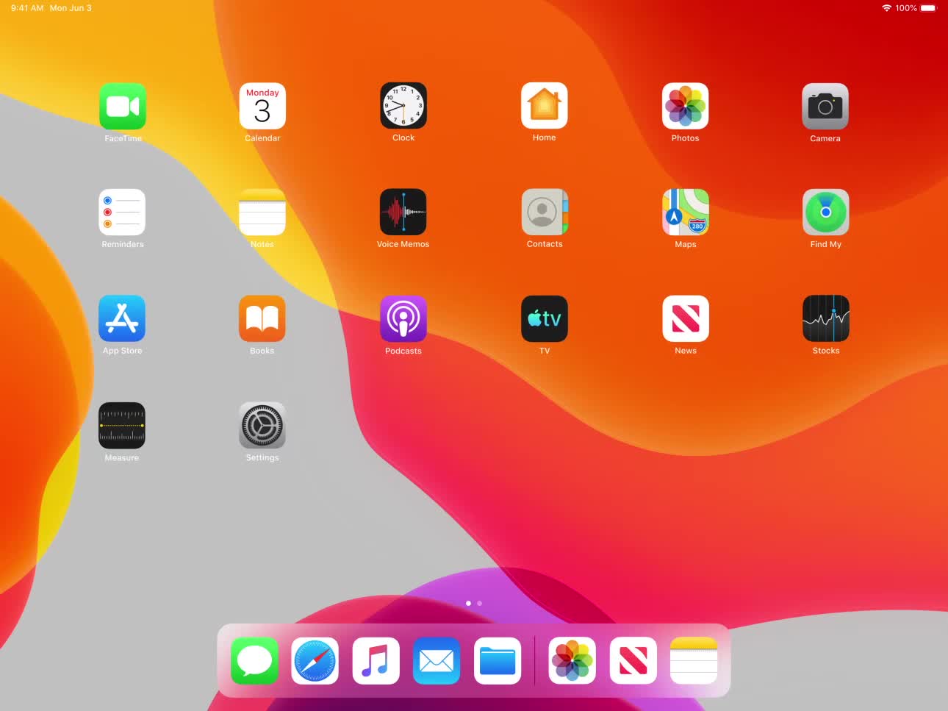Open the Podcasts app
Viewport: 948px width, 711px height.
(x=403, y=318)
